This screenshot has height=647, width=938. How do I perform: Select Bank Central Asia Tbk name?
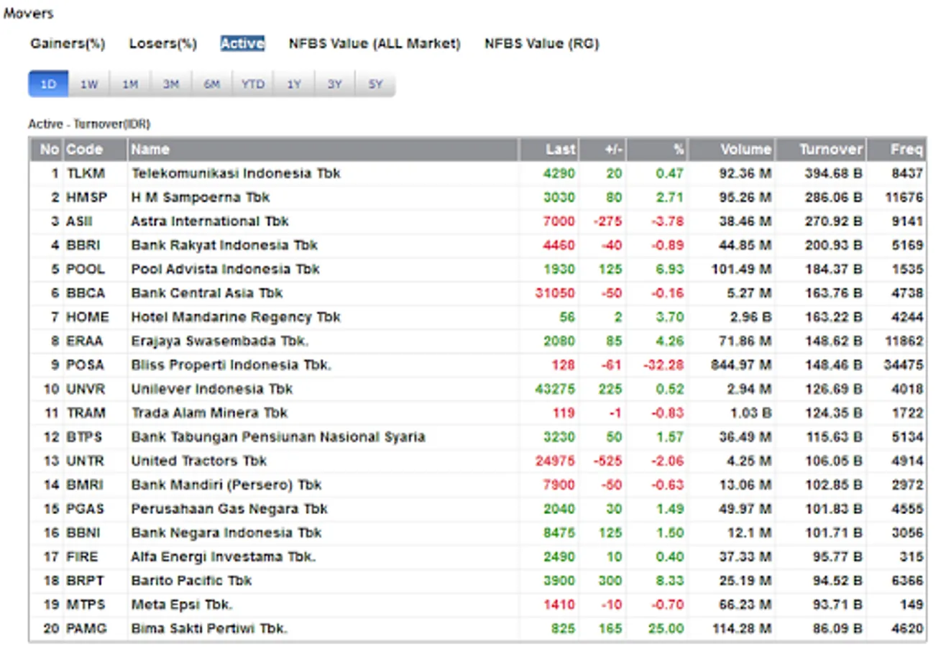[207, 293]
